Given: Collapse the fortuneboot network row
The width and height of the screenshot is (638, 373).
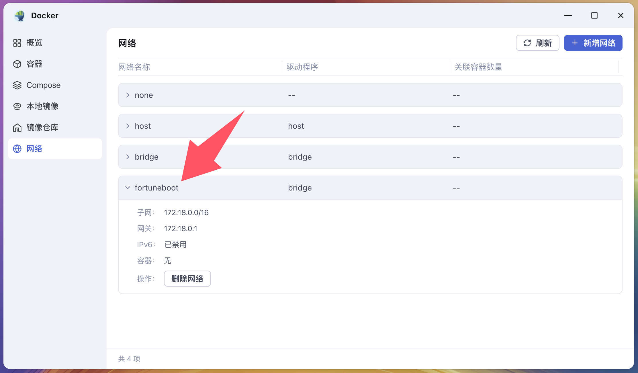Looking at the screenshot, I should (x=128, y=188).
